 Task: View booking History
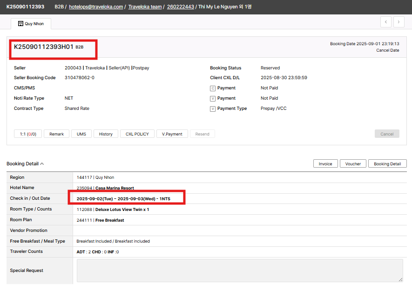point(106,134)
